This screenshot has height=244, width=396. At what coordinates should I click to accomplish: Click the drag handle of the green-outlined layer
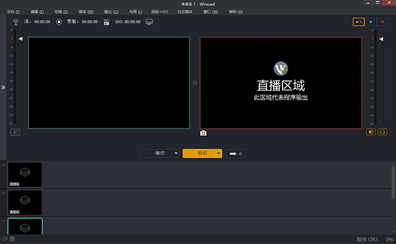(3, 221)
